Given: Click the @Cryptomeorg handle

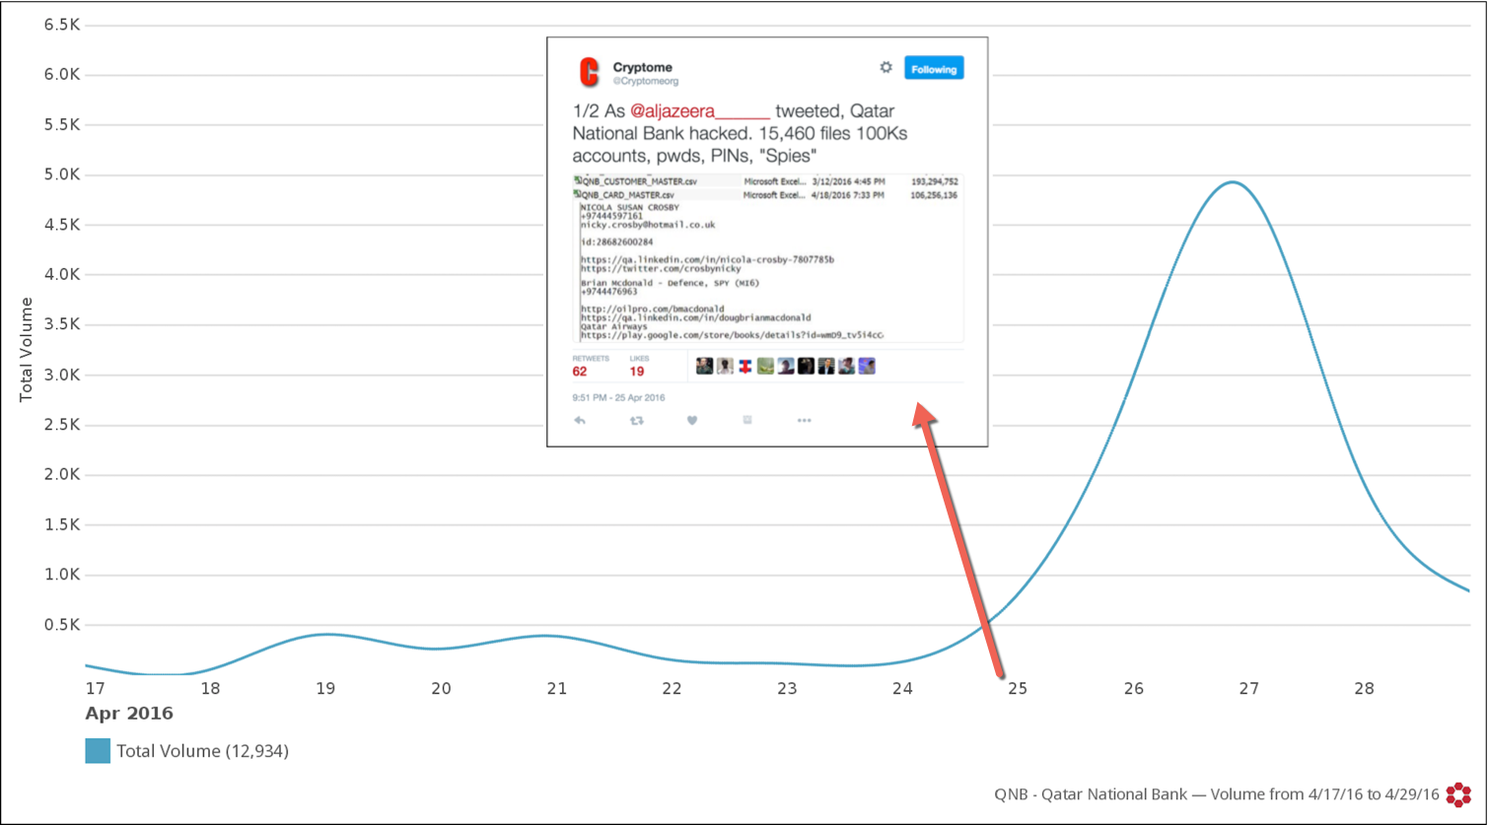Looking at the screenshot, I should 645,81.
